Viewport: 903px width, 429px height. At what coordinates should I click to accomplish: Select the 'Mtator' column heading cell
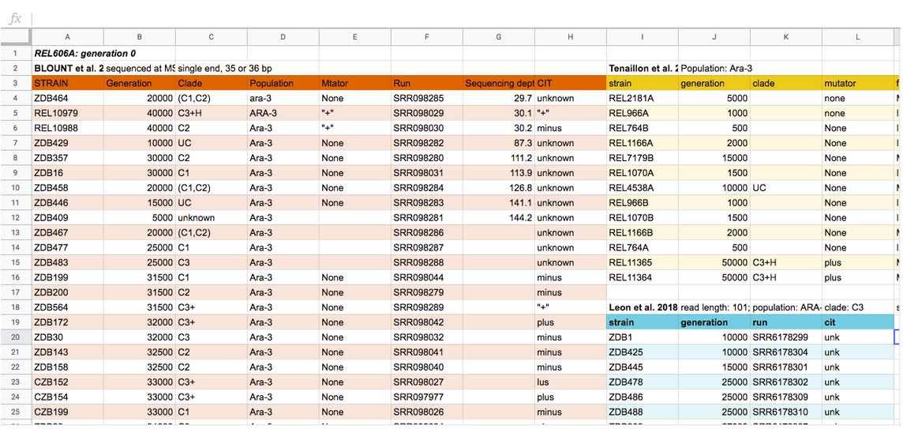354,83
